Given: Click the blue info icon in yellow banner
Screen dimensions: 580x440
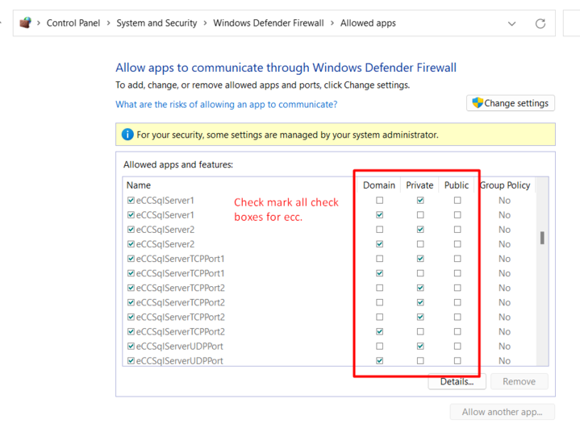Looking at the screenshot, I should (127, 135).
